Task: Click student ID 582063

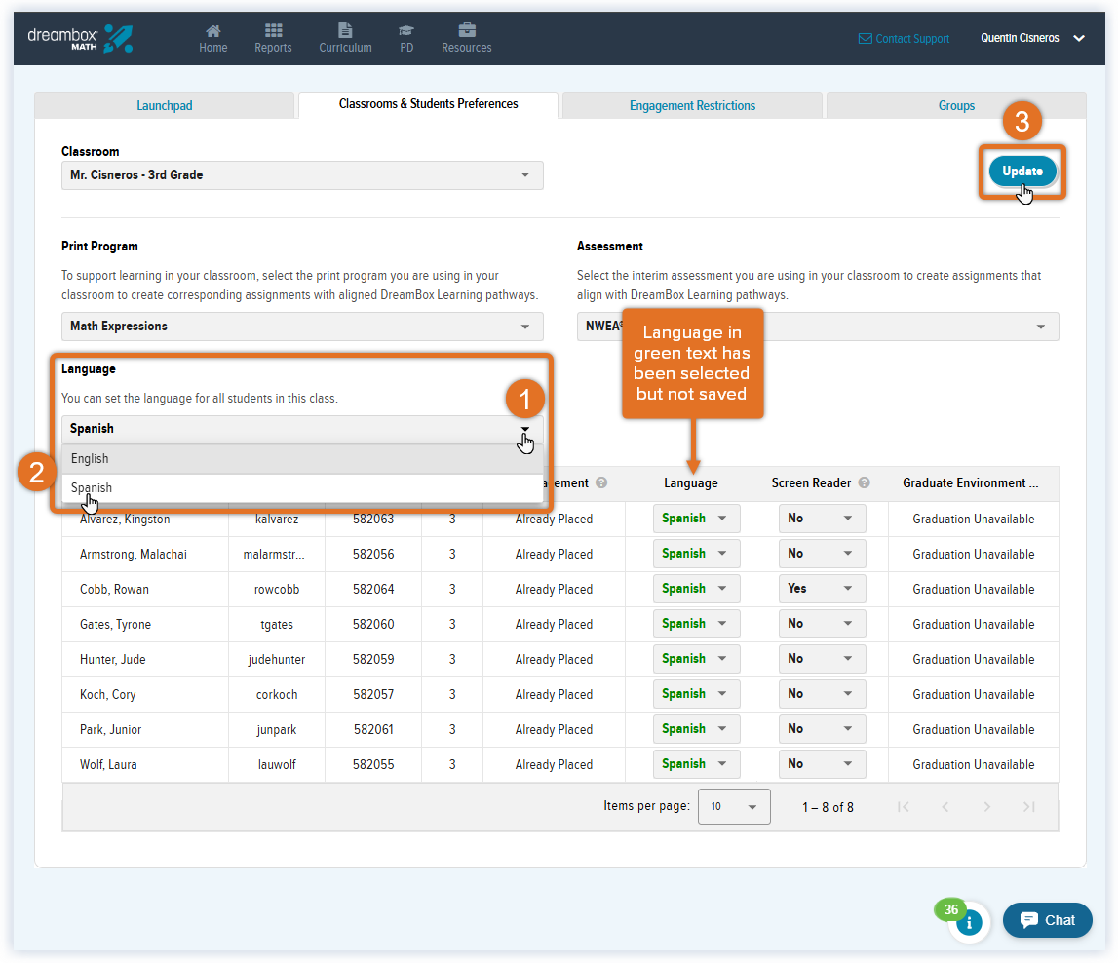Action: pyautogui.click(x=373, y=519)
